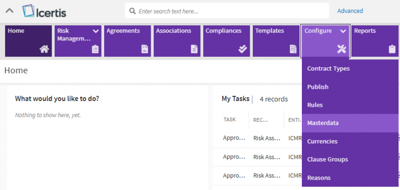
Task: Open the Agreements tile
Action: 127,41
